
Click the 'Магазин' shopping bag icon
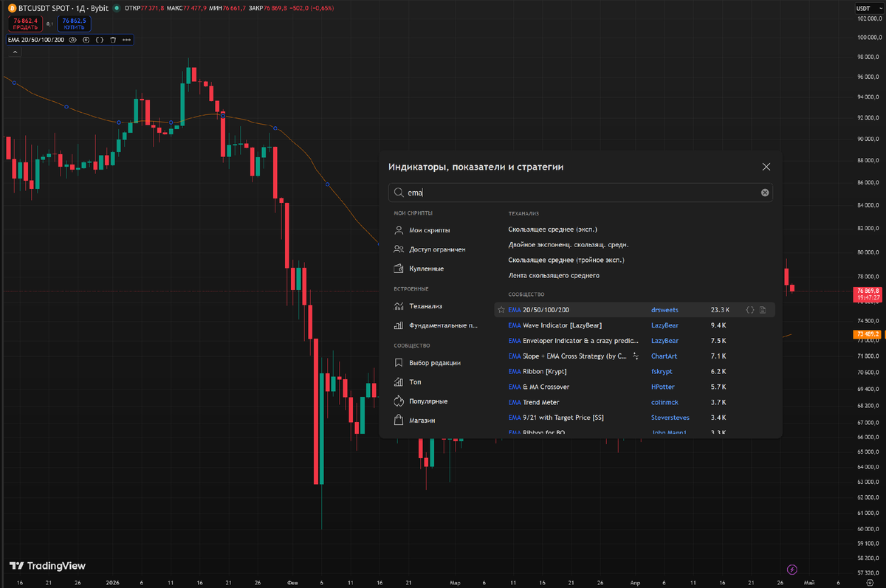[x=399, y=421]
